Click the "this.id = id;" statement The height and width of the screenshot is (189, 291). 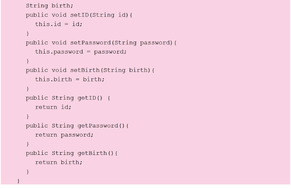pos(59,24)
